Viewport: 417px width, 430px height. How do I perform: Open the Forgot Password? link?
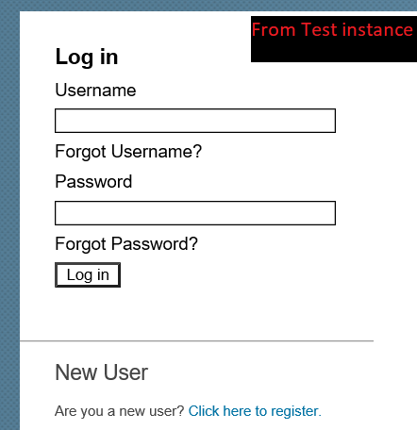126,244
